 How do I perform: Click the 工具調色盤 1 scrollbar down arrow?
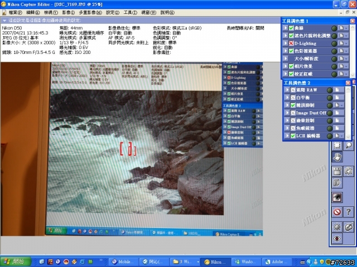353,75
